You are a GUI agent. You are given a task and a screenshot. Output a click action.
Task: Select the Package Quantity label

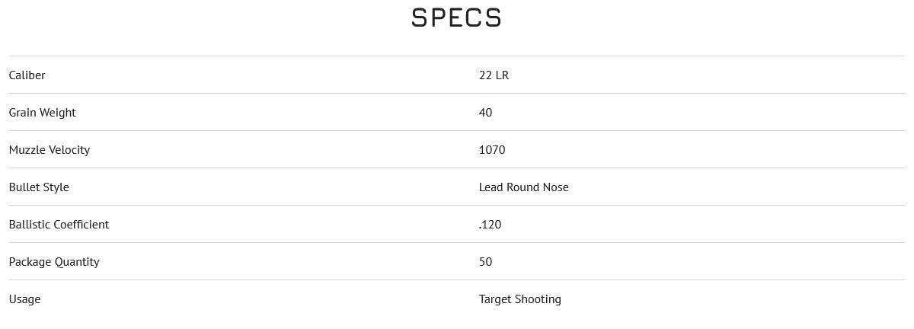[54, 262]
